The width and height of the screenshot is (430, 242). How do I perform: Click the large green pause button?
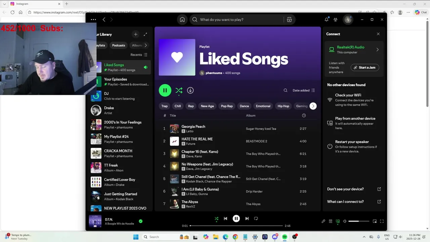coord(165,90)
